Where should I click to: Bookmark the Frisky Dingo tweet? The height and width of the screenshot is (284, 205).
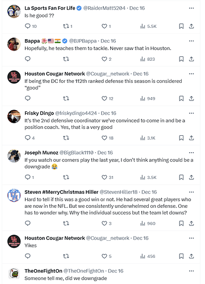click(181, 138)
